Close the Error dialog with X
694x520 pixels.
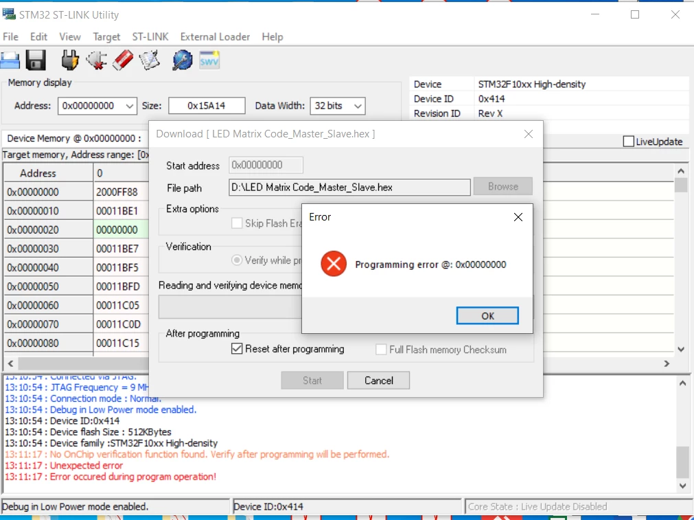(x=518, y=217)
